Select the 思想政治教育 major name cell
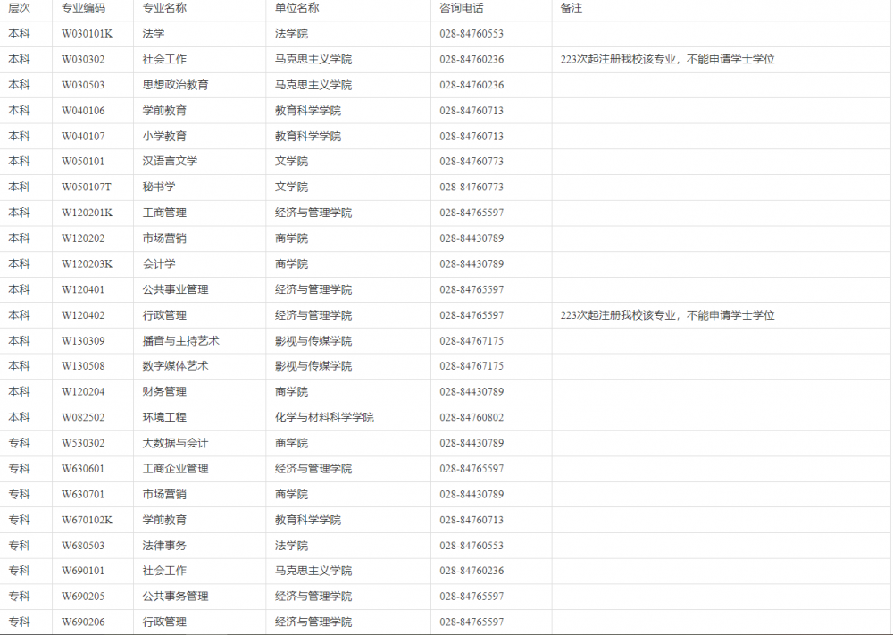Image resolution: width=893 pixels, height=635 pixels. pos(175,85)
